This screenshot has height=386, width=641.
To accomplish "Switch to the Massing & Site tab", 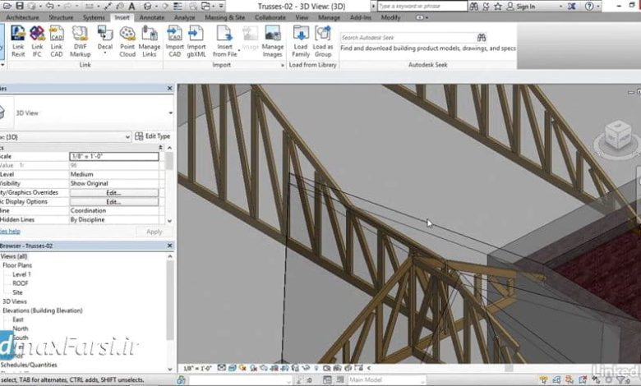I will (225, 17).
